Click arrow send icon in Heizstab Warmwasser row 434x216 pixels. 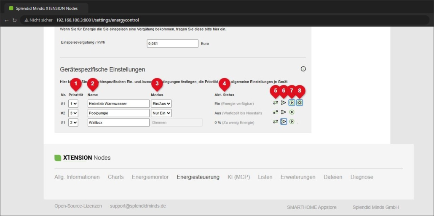[x=284, y=103]
